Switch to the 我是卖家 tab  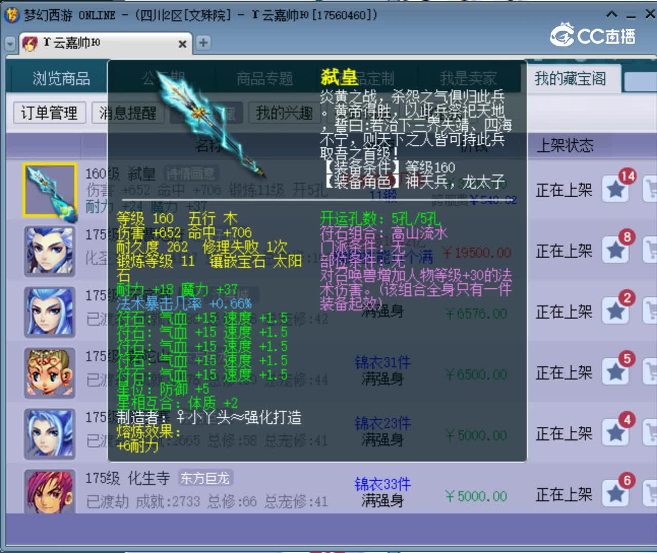(x=468, y=78)
